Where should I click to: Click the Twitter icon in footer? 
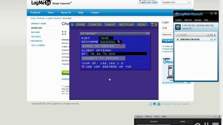pyautogui.click(x=151, y=104)
